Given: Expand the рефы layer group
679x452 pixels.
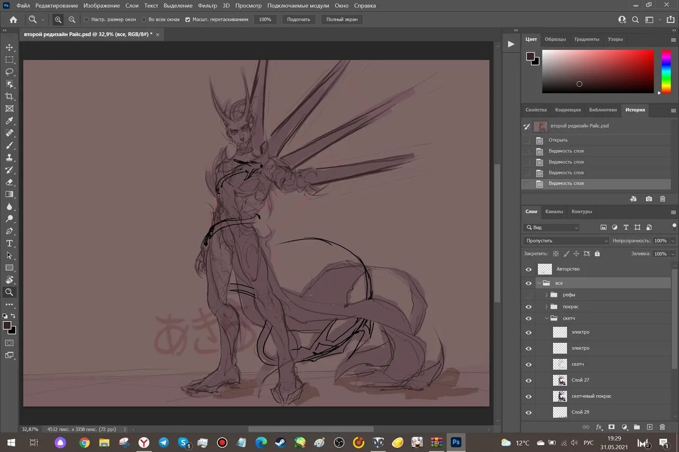Looking at the screenshot, I should (x=546, y=295).
